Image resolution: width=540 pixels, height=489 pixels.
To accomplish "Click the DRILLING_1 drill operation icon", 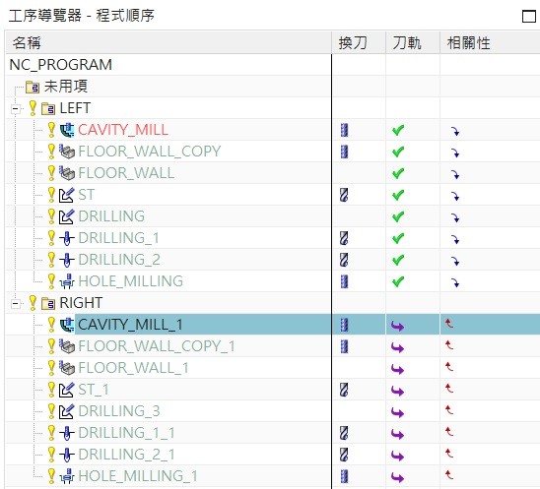I will tap(67, 238).
